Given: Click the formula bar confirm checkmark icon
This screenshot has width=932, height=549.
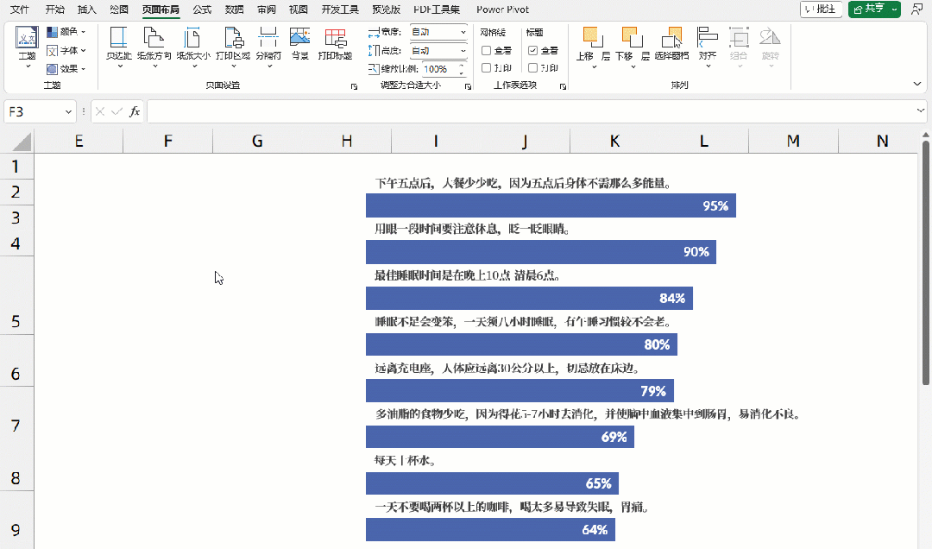Looking at the screenshot, I should (117, 111).
